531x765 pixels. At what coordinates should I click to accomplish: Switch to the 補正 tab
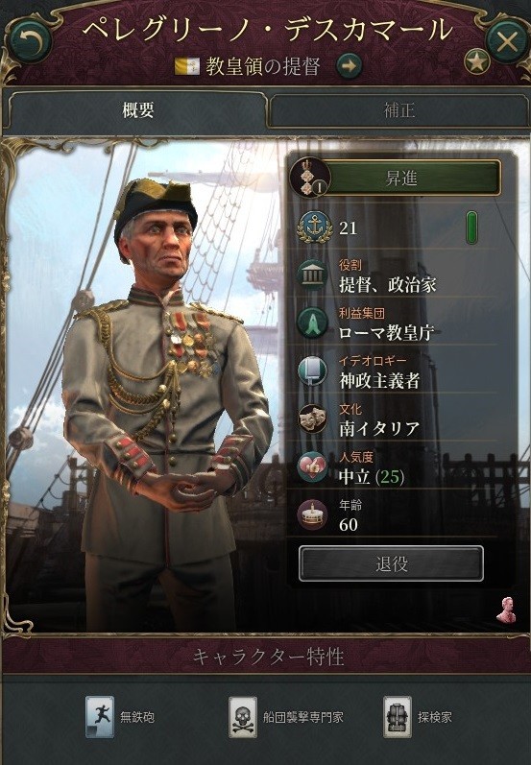(398, 110)
